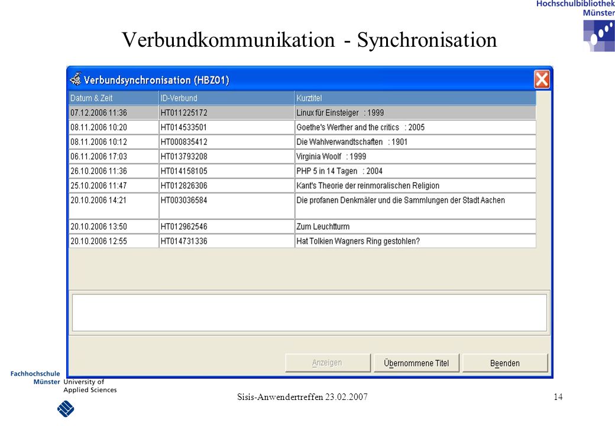The image size is (615, 426).
Task: Sort by the Kurztitel column header
Action: [415, 98]
